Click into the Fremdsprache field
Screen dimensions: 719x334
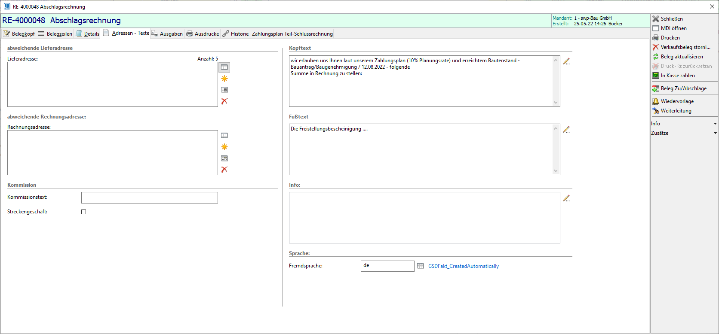tap(387, 266)
